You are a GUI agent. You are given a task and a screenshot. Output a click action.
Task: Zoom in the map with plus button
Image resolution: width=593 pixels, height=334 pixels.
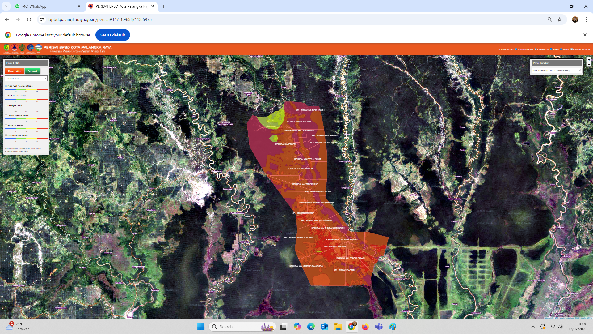589,59
